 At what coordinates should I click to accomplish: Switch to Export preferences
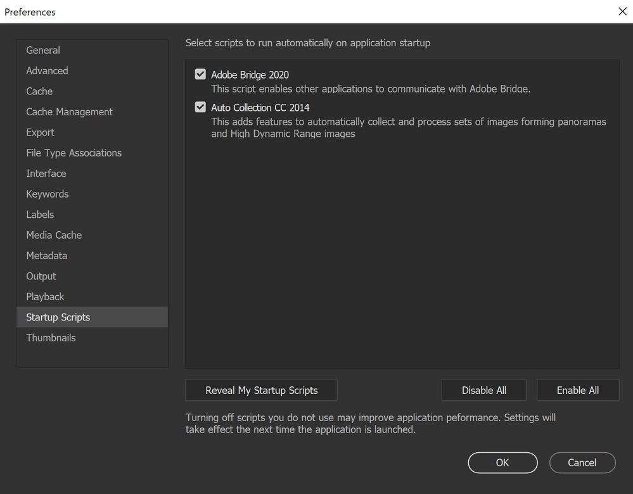coord(92,132)
